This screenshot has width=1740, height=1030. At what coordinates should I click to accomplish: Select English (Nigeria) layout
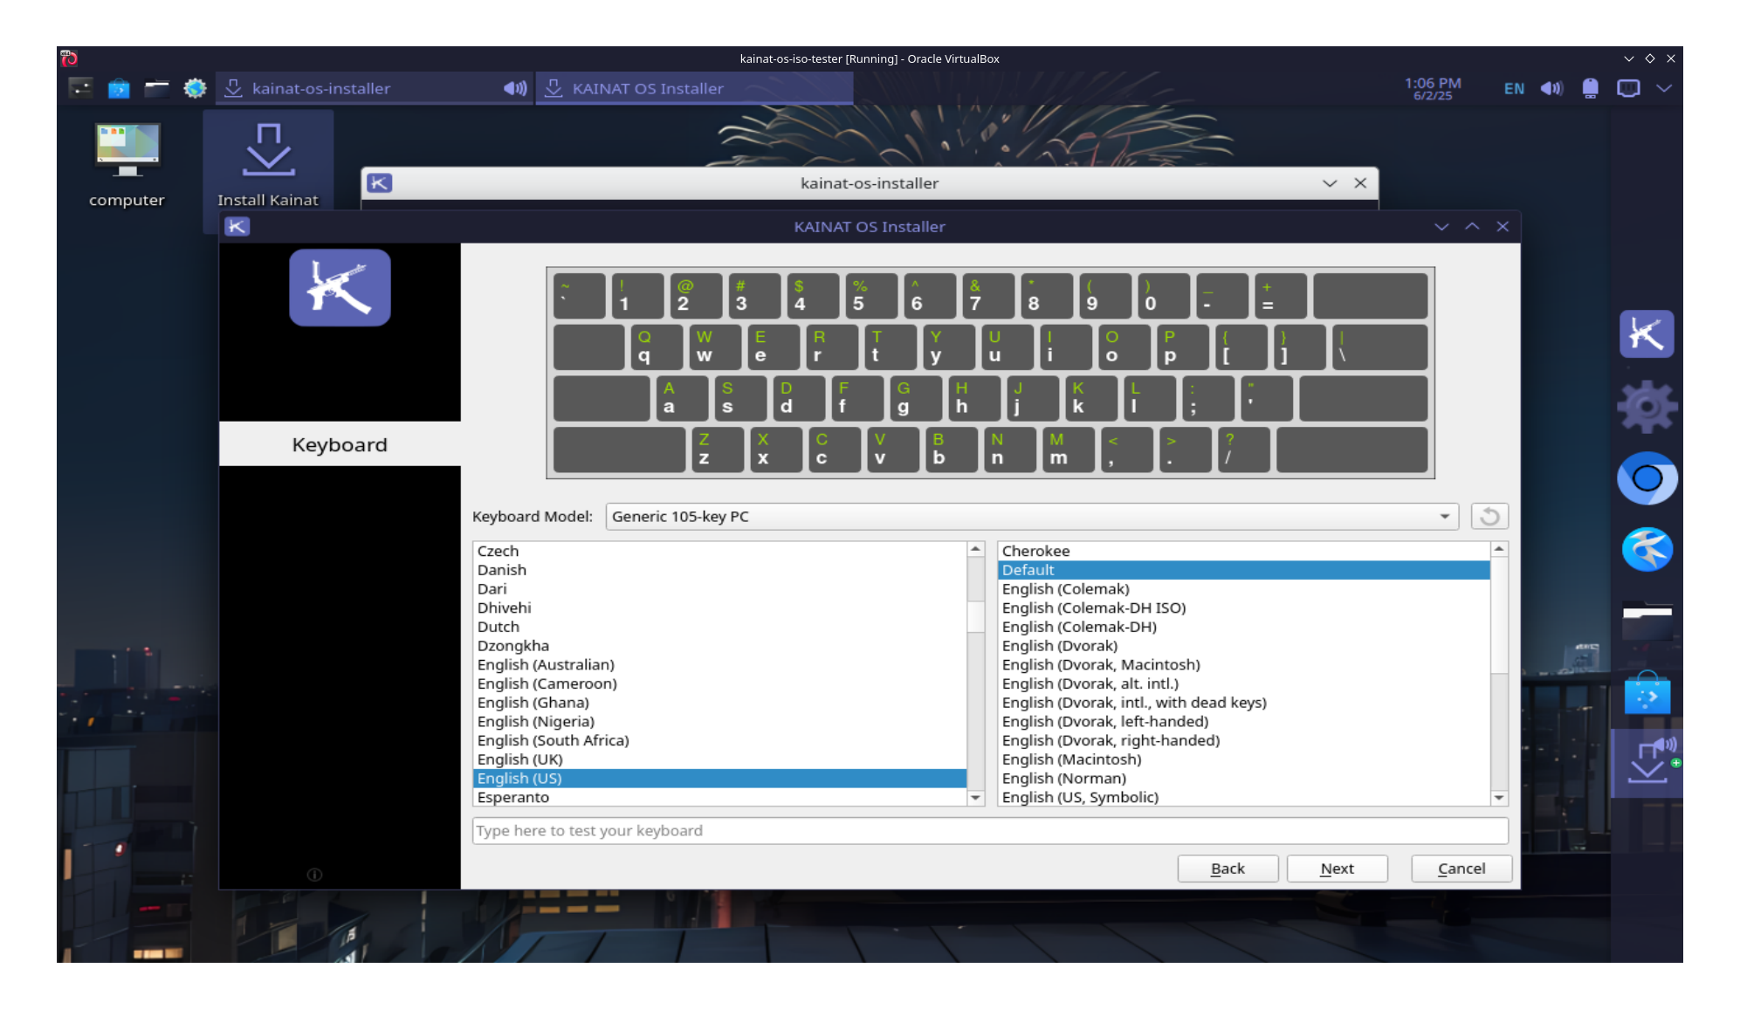(719, 722)
